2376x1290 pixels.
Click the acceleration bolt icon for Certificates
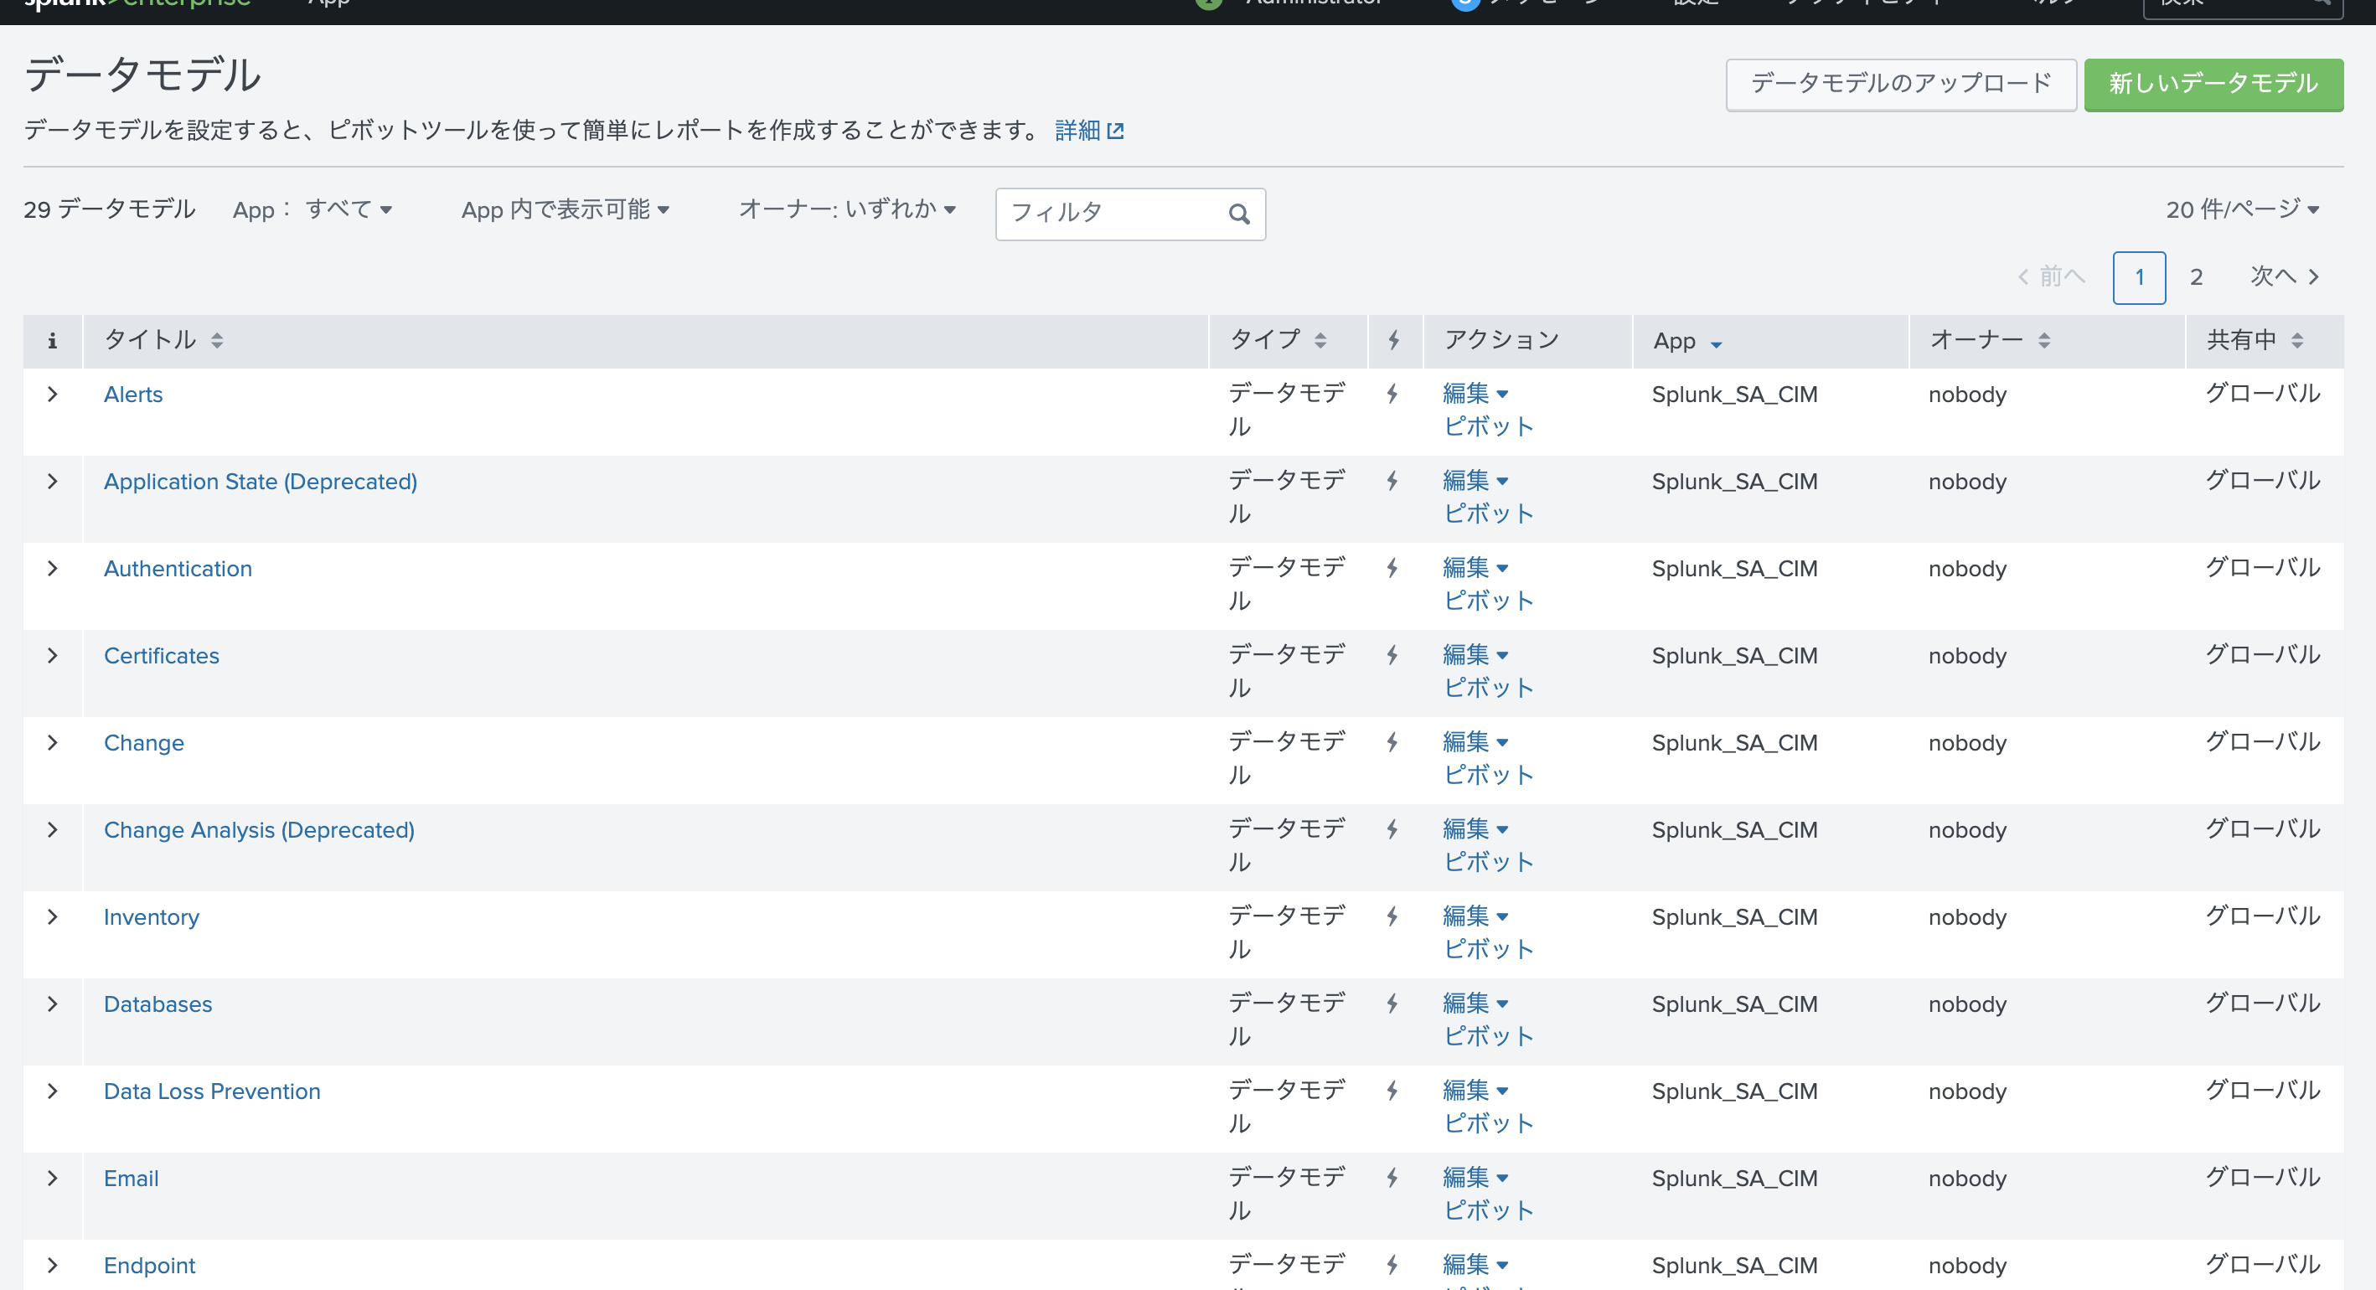pyautogui.click(x=1392, y=655)
